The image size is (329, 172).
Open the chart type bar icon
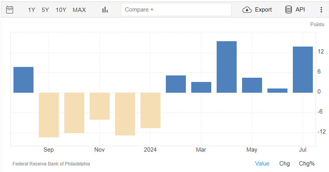(x=105, y=10)
